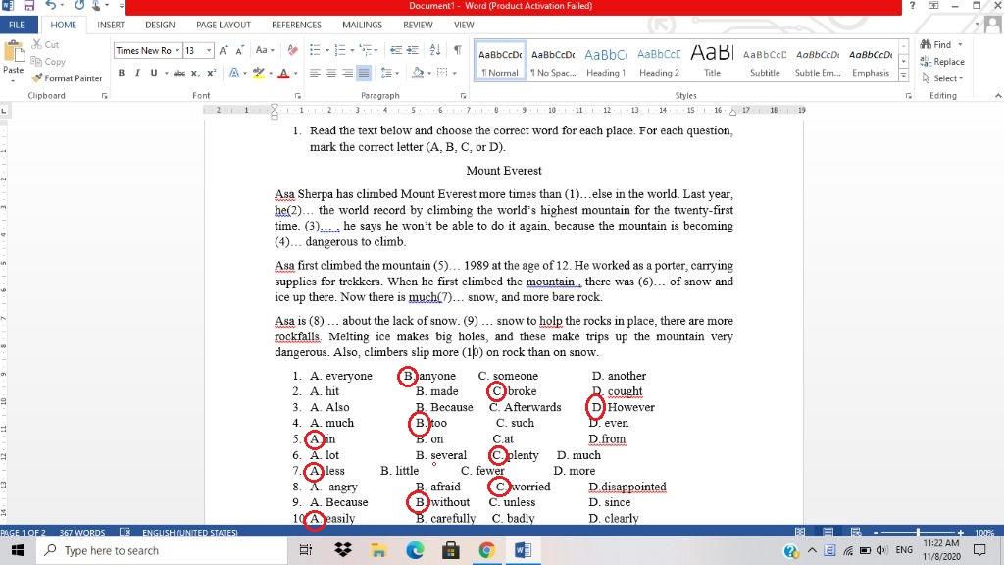Undo last action
This screenshot has height=565, width=1004.
coord(51,5)
